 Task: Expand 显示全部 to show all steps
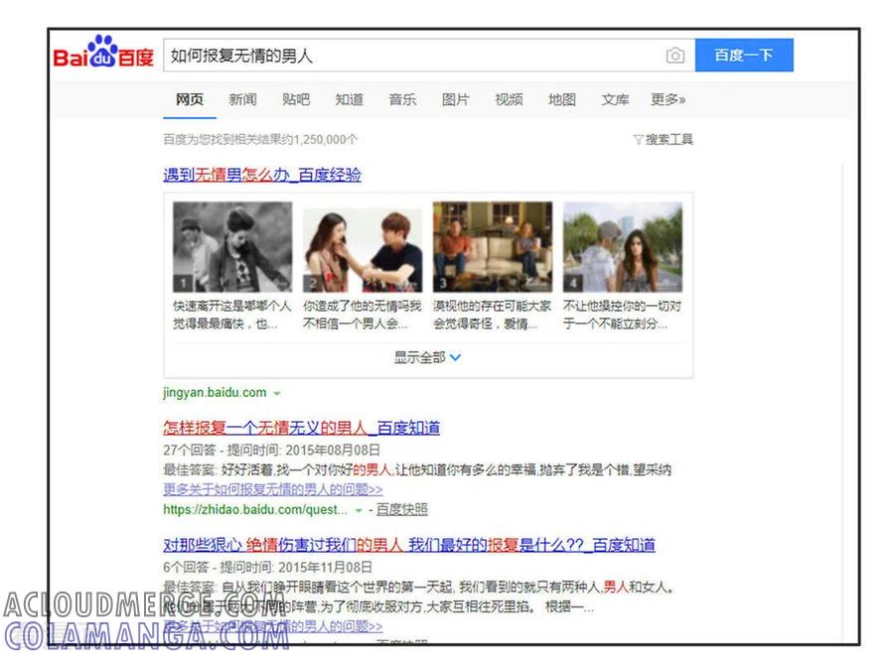click(x=427, y=357)
